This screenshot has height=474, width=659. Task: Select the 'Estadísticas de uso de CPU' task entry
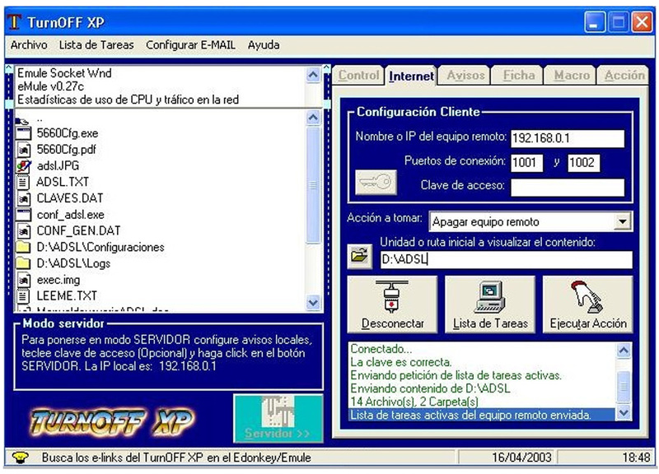(128, 100)
